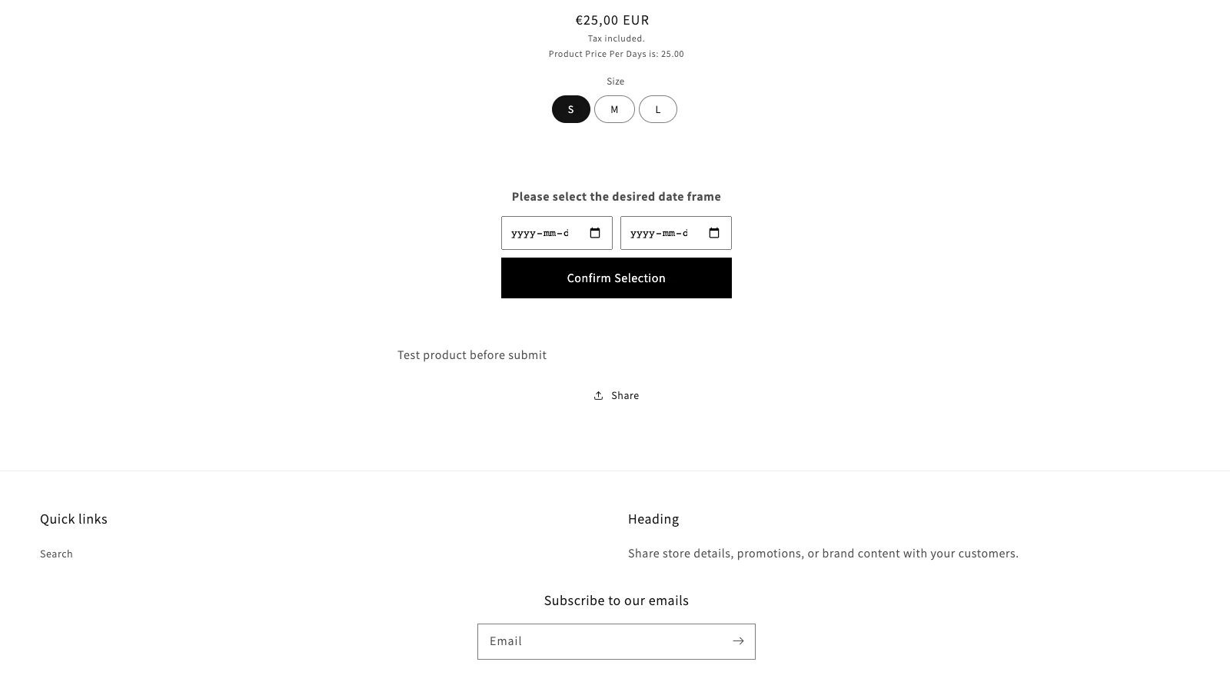Click the Quick links footer heading
The width and height of the screenshot is (1230, 692).
click(x=74, y=519)
